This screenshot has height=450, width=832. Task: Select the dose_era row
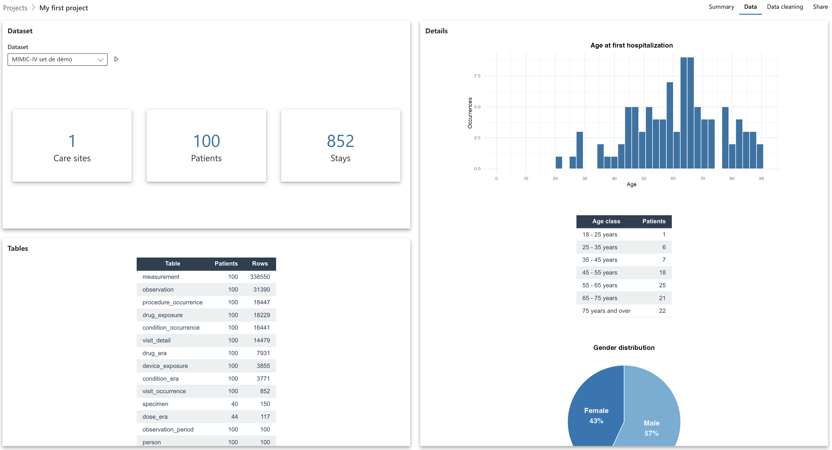206,417
